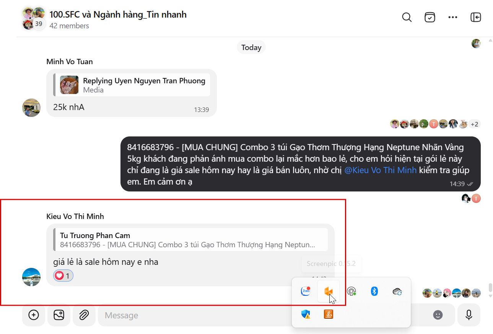Click the scrollbar down arrow
The width and height of the screenshot is (493, 334).
tap(490, 295)
